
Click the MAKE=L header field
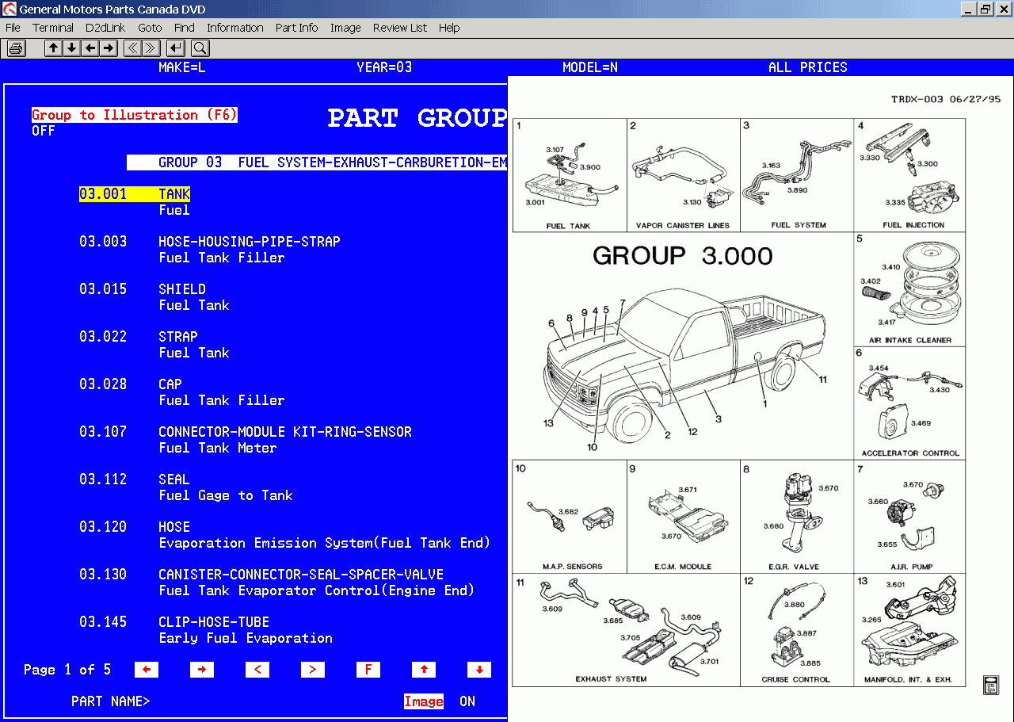182,67
